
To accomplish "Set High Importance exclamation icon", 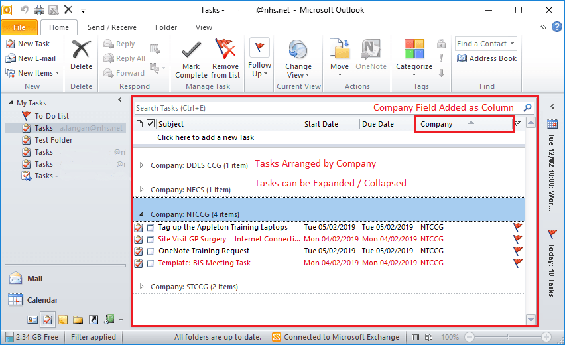I will click(441, 58).
